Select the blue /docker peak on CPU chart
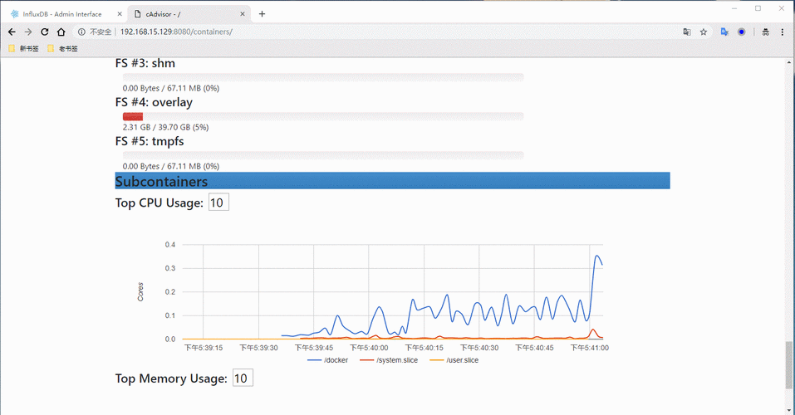 597,256
